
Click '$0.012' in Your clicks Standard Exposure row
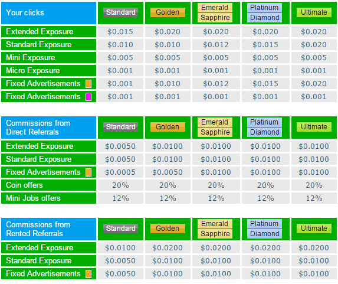(x=216, y=45)
